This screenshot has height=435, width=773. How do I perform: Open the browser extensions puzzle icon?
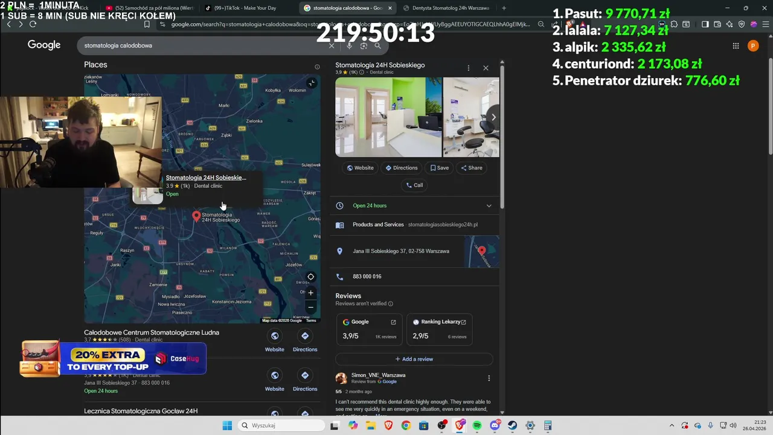pyautogui.click(x=674, y=24)
